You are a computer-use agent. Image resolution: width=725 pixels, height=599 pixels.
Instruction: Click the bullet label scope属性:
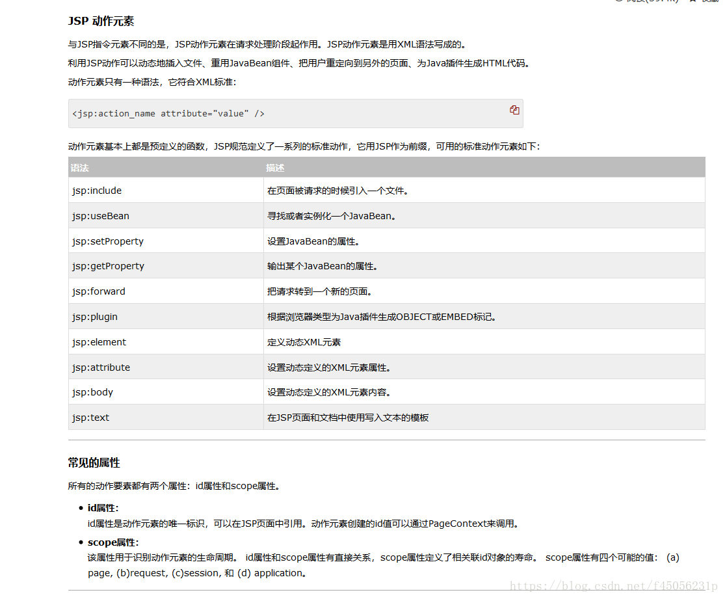pyautogui.click(x=113, y=542)
